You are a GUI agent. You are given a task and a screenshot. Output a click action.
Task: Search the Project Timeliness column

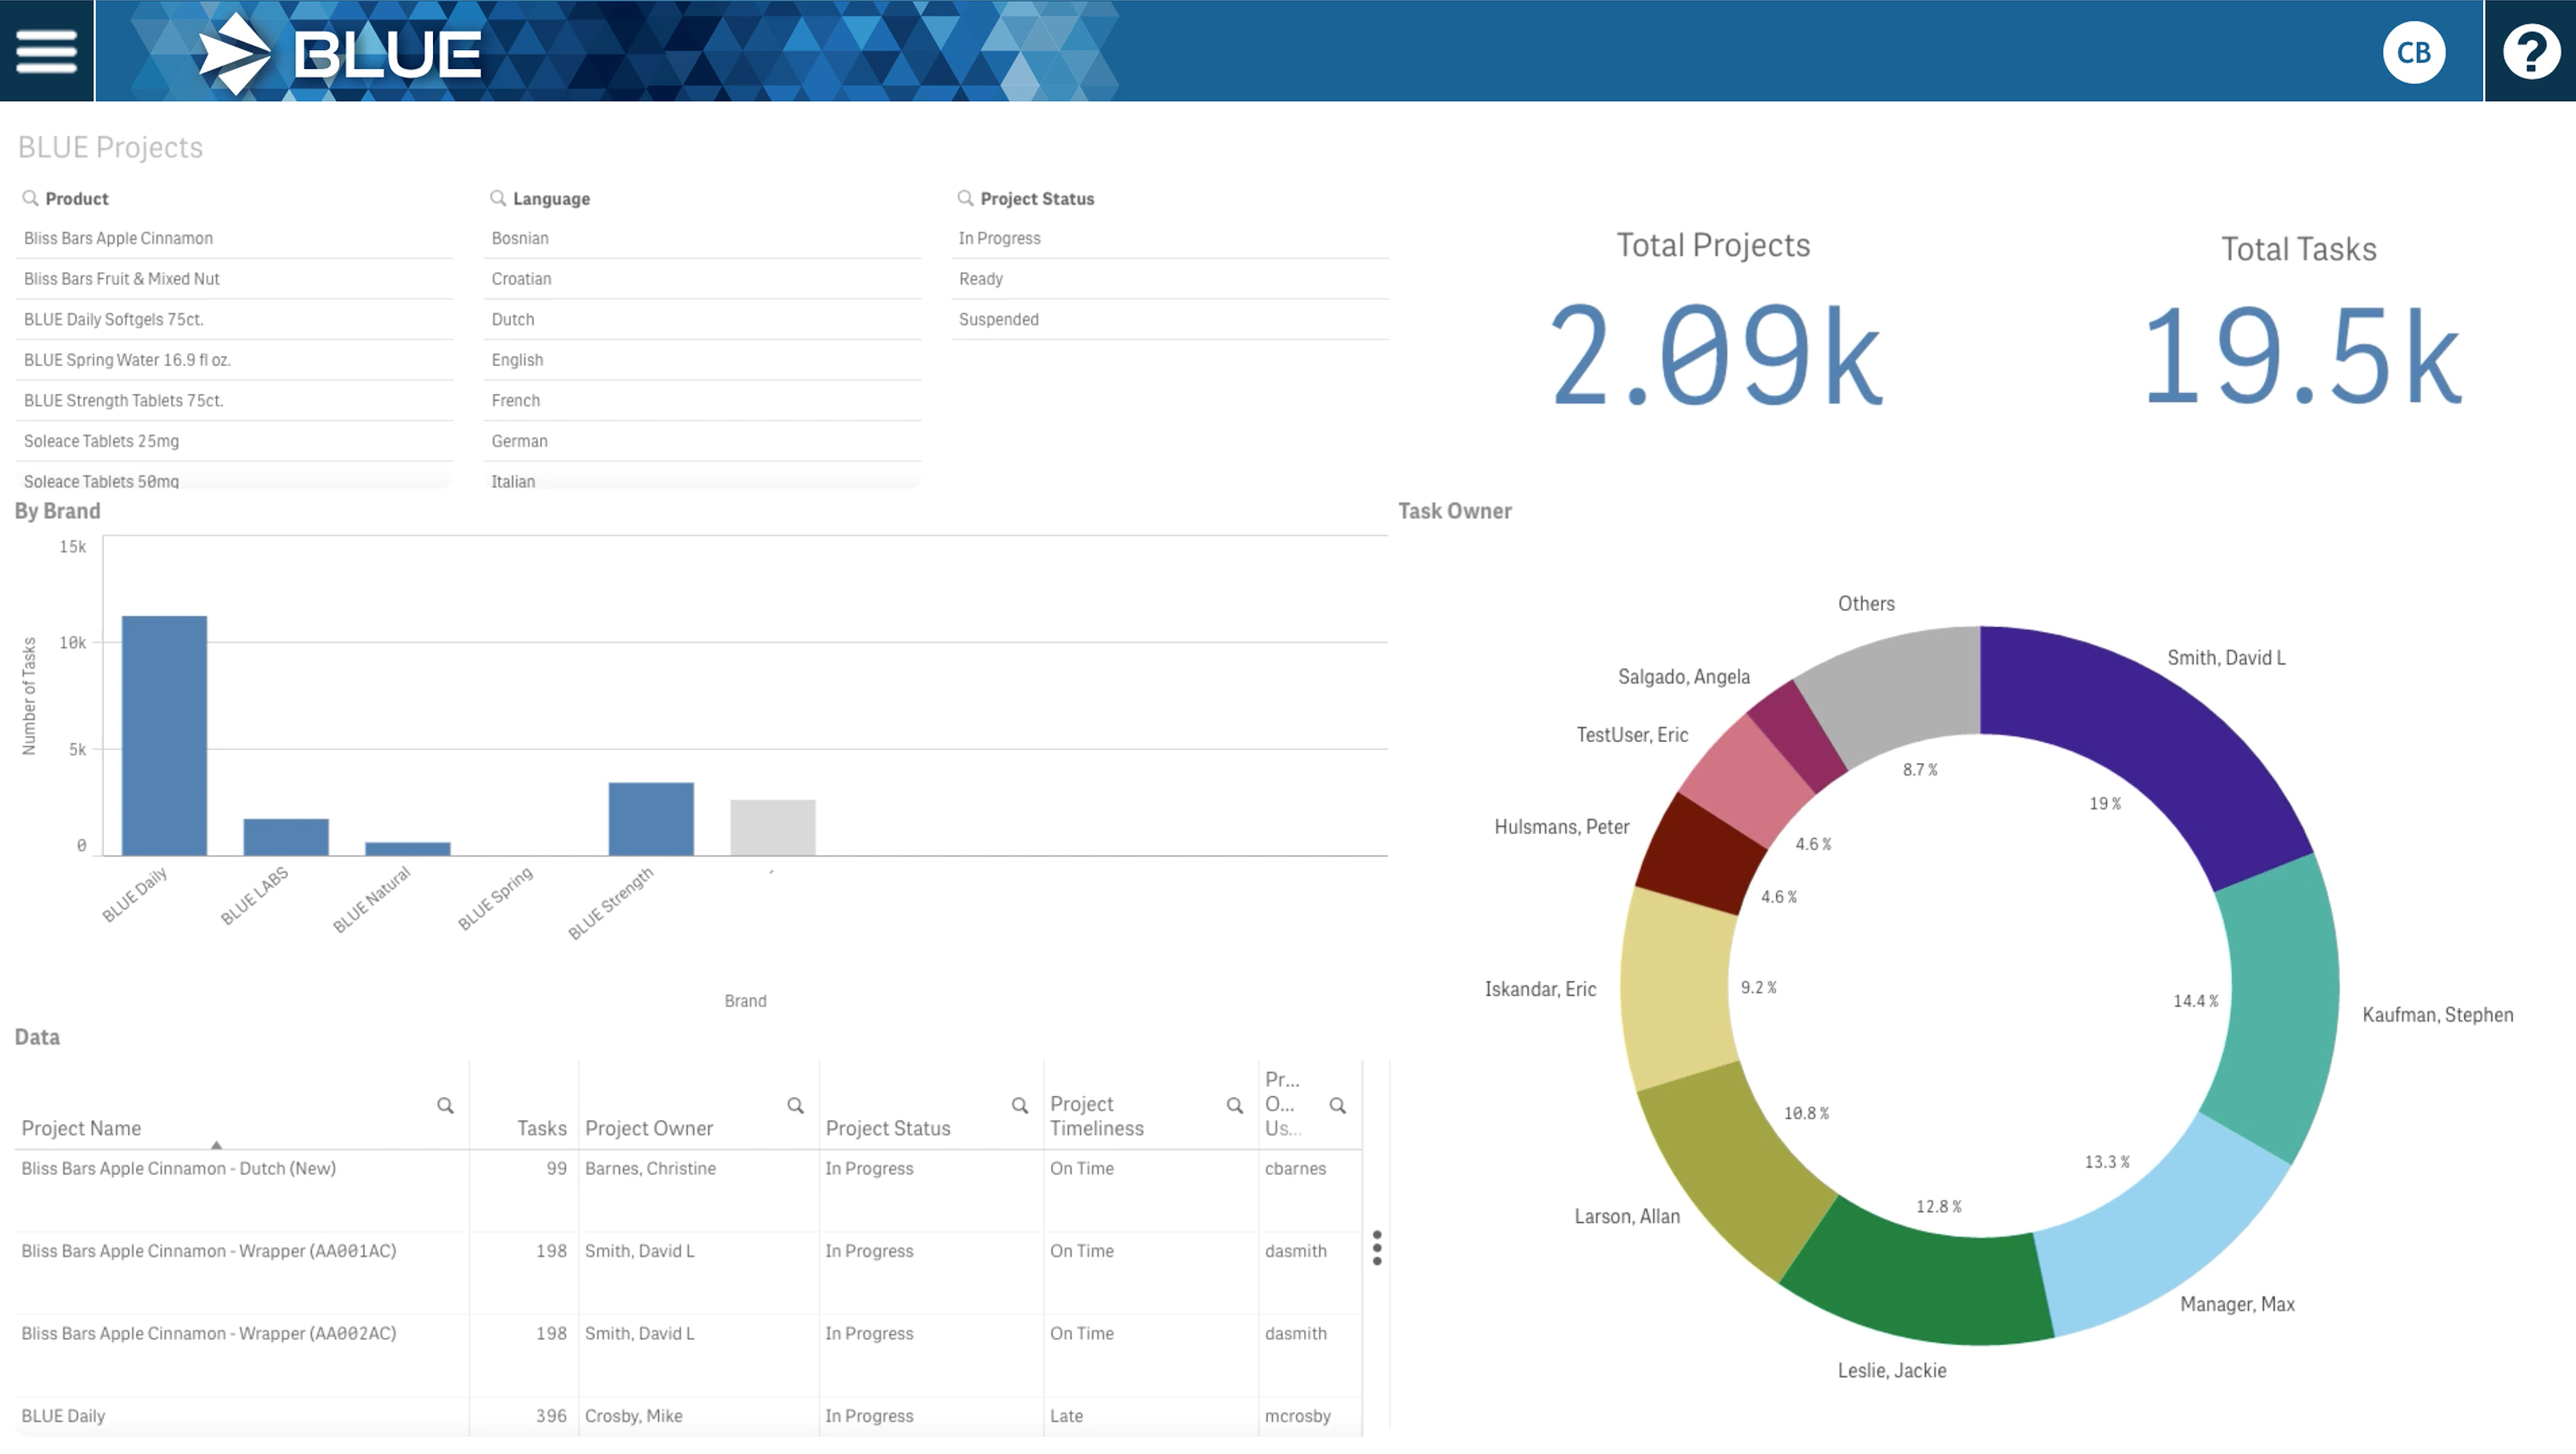[1234, 1106]
